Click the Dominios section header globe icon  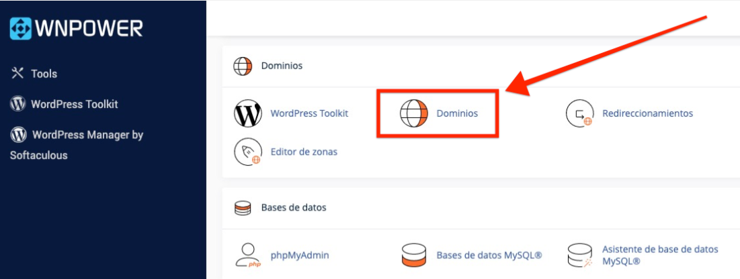click(x=243, y=66)
